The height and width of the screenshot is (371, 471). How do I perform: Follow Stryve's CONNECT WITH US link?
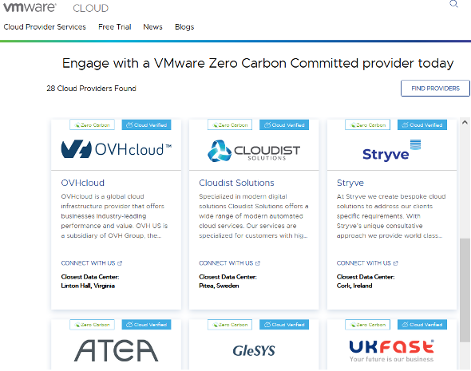click(x=367, y=263)
